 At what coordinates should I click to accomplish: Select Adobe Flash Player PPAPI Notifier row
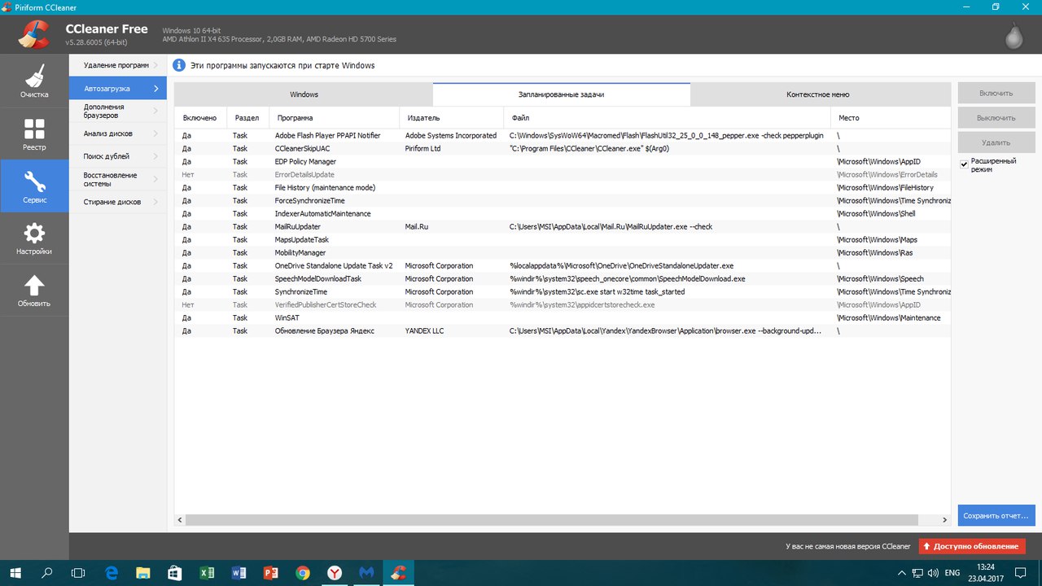point(563,136)
